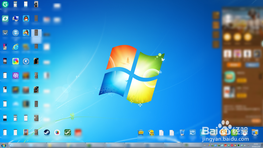Click the Windows Start button
This screenshot has width=263, height=148.
3,145
